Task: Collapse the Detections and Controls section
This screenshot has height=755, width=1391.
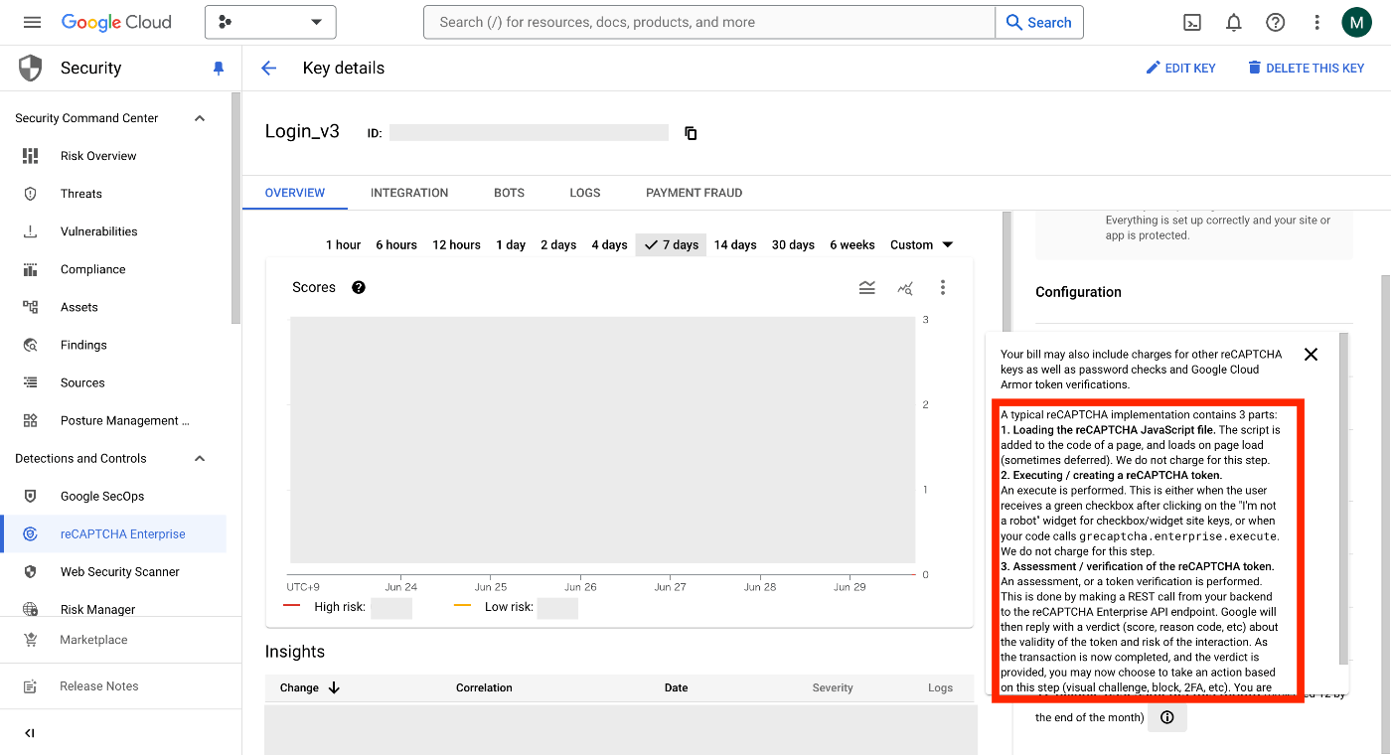Action: [200, 458]
